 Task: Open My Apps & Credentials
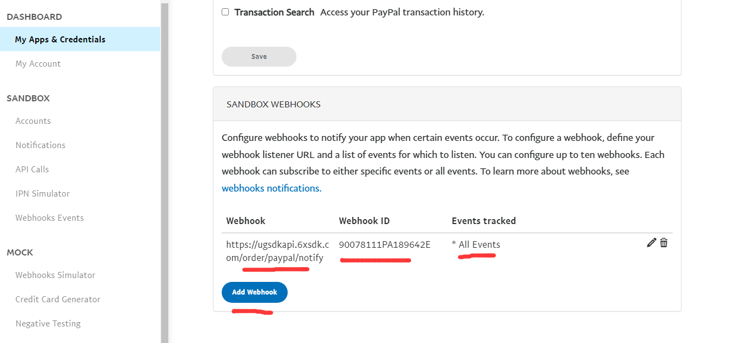61,40
